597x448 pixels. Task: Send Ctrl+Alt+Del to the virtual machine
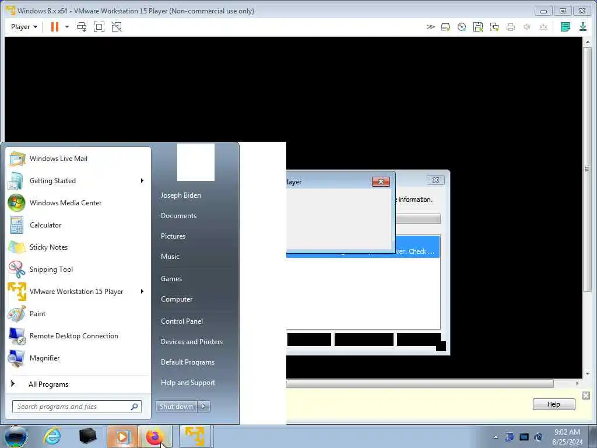[x=82, y=27]
